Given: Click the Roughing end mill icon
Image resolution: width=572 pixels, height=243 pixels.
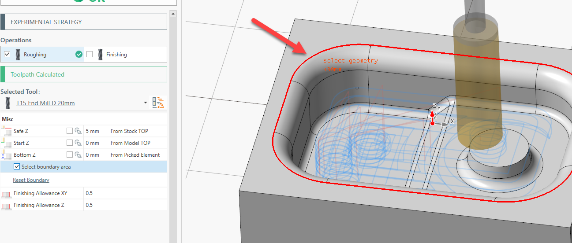Looking at the screenshot, I should [18, 55].
